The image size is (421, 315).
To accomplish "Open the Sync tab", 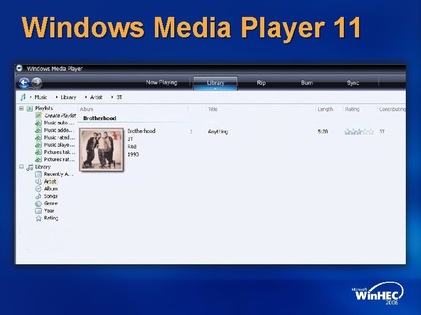I will [x=353, y=83].
